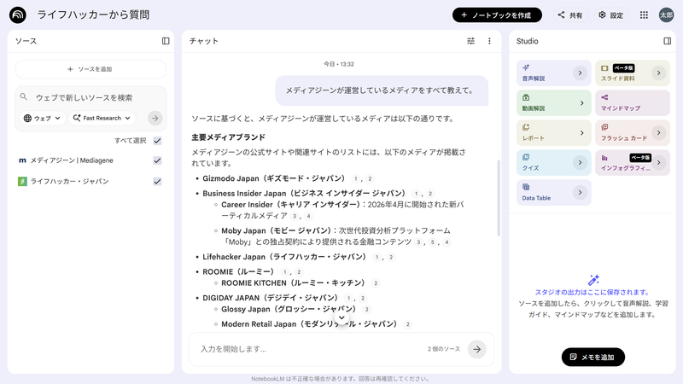Click the Modern Retail Japan list entry
683x384 pixels.
click(309, 324)
